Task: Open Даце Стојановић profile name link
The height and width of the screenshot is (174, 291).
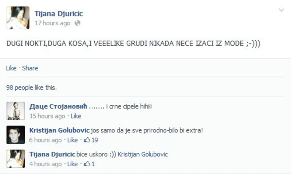Action: tap(58, 106)
